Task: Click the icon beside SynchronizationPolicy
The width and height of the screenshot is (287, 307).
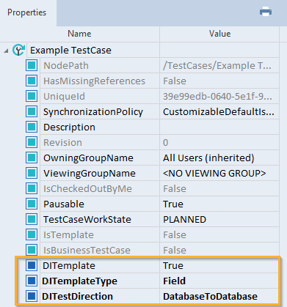Action: [x=32, y=111]
